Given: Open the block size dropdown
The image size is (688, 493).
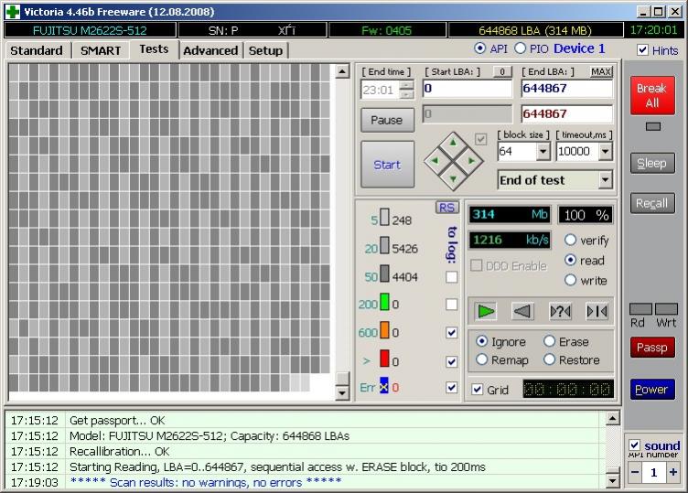Looking at the screenshot, I should [x=543, y=152].
